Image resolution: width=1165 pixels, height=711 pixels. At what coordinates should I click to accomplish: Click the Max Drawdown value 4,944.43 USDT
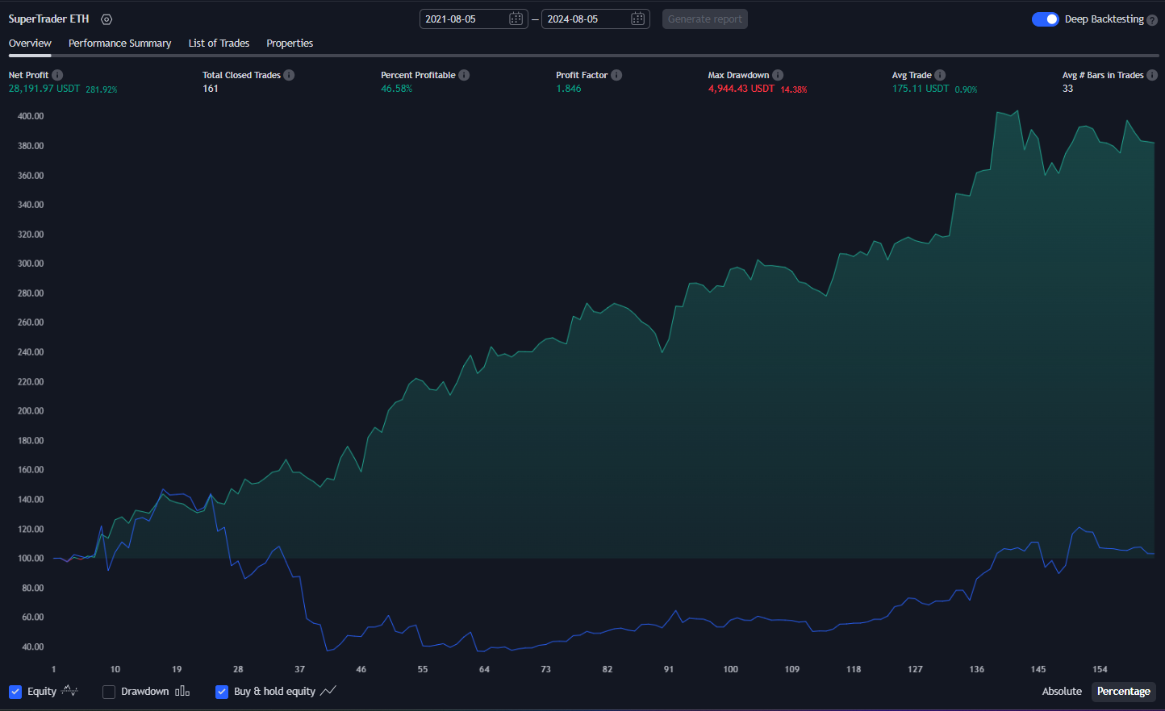741,89
